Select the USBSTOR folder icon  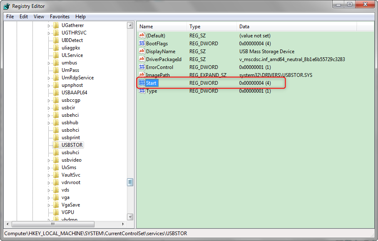click(x=56, y=145)
